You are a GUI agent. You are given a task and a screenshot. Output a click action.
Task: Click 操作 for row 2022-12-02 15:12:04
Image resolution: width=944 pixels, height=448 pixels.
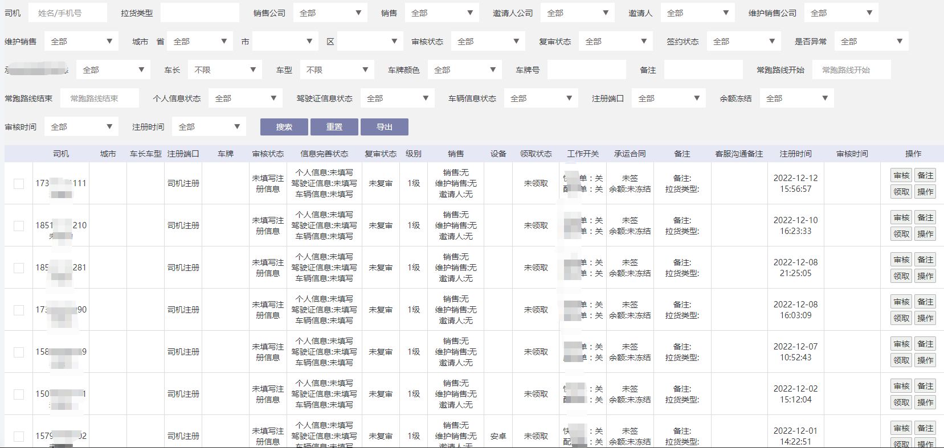[x=925, y=402]
